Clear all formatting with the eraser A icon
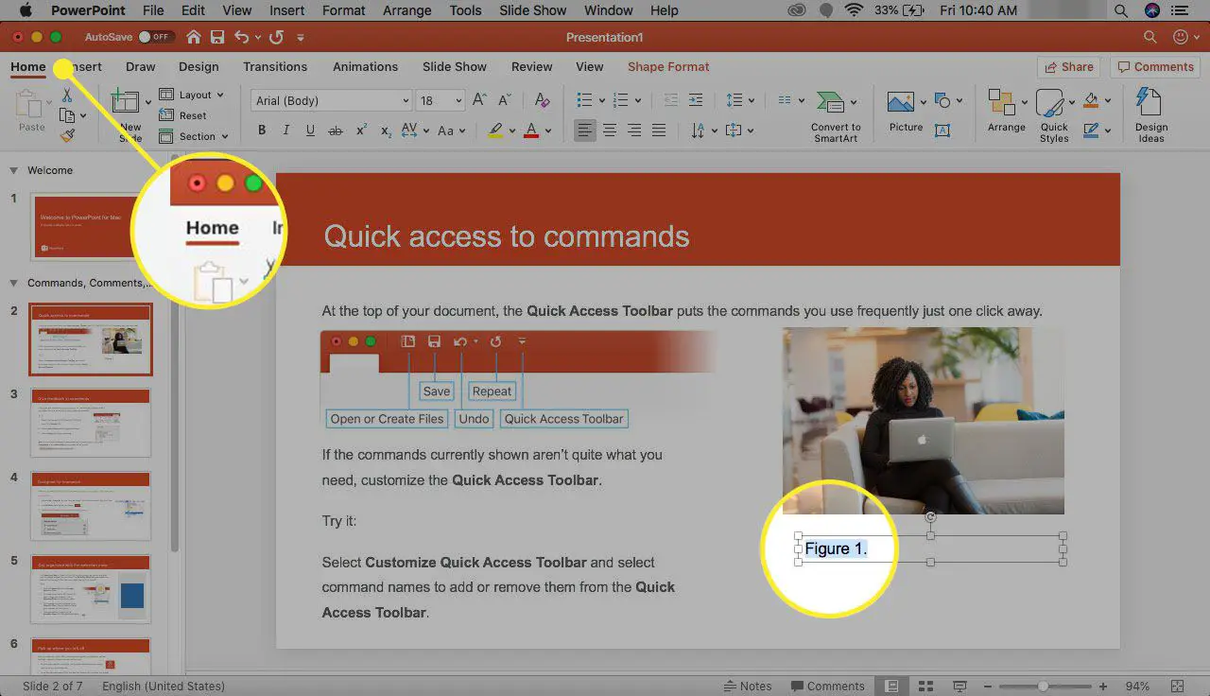The height and width of the screenshot is (696, 1210). click(x=542, y=100)
